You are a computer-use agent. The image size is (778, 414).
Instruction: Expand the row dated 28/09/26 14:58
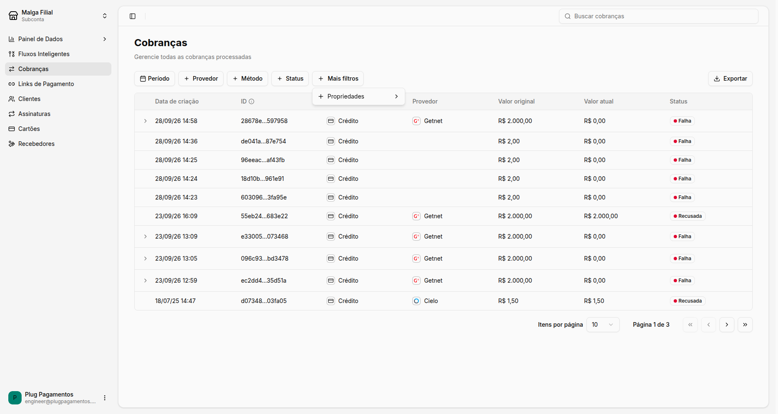145,121
